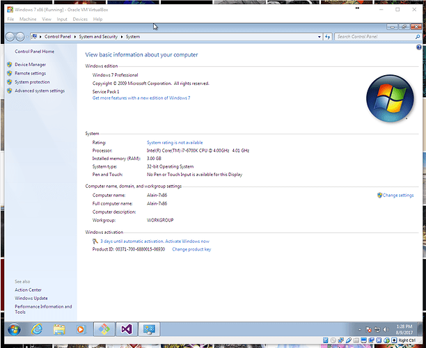Expand the address bar history dropdown
Screen dimensions: 426x348
click(x=319, y=37)
